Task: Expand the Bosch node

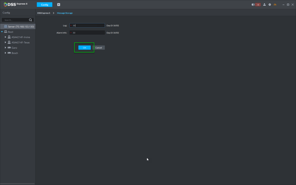Action: [5, 53]
